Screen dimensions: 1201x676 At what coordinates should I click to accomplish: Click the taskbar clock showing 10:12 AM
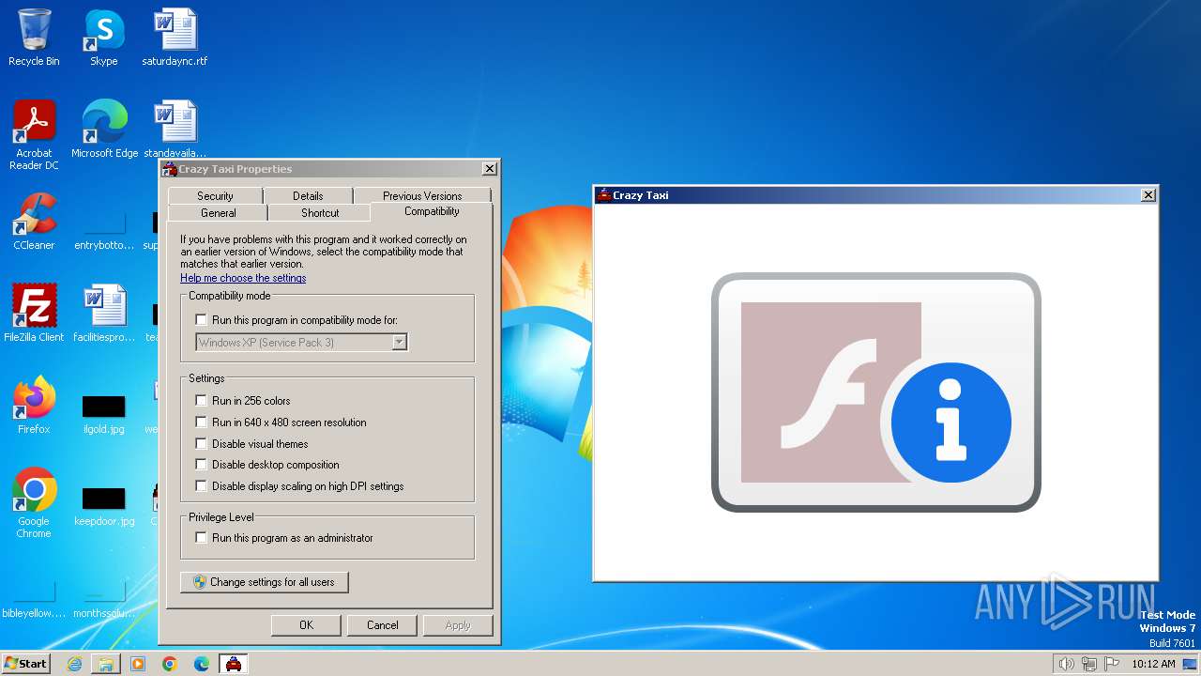click(x=1153, y=664)
